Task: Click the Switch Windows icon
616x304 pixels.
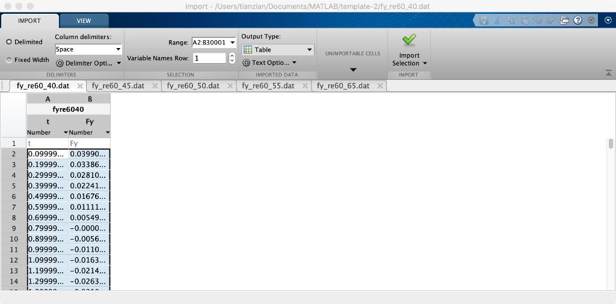Action: [x=564, y=20]
